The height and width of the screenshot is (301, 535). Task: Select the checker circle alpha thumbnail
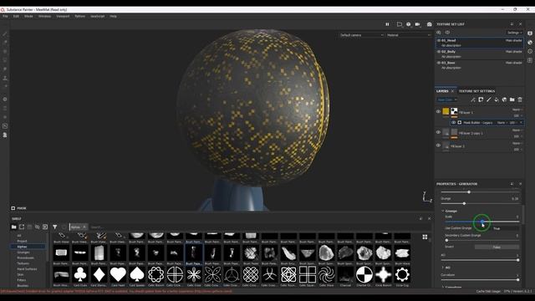tap(364, 274)
